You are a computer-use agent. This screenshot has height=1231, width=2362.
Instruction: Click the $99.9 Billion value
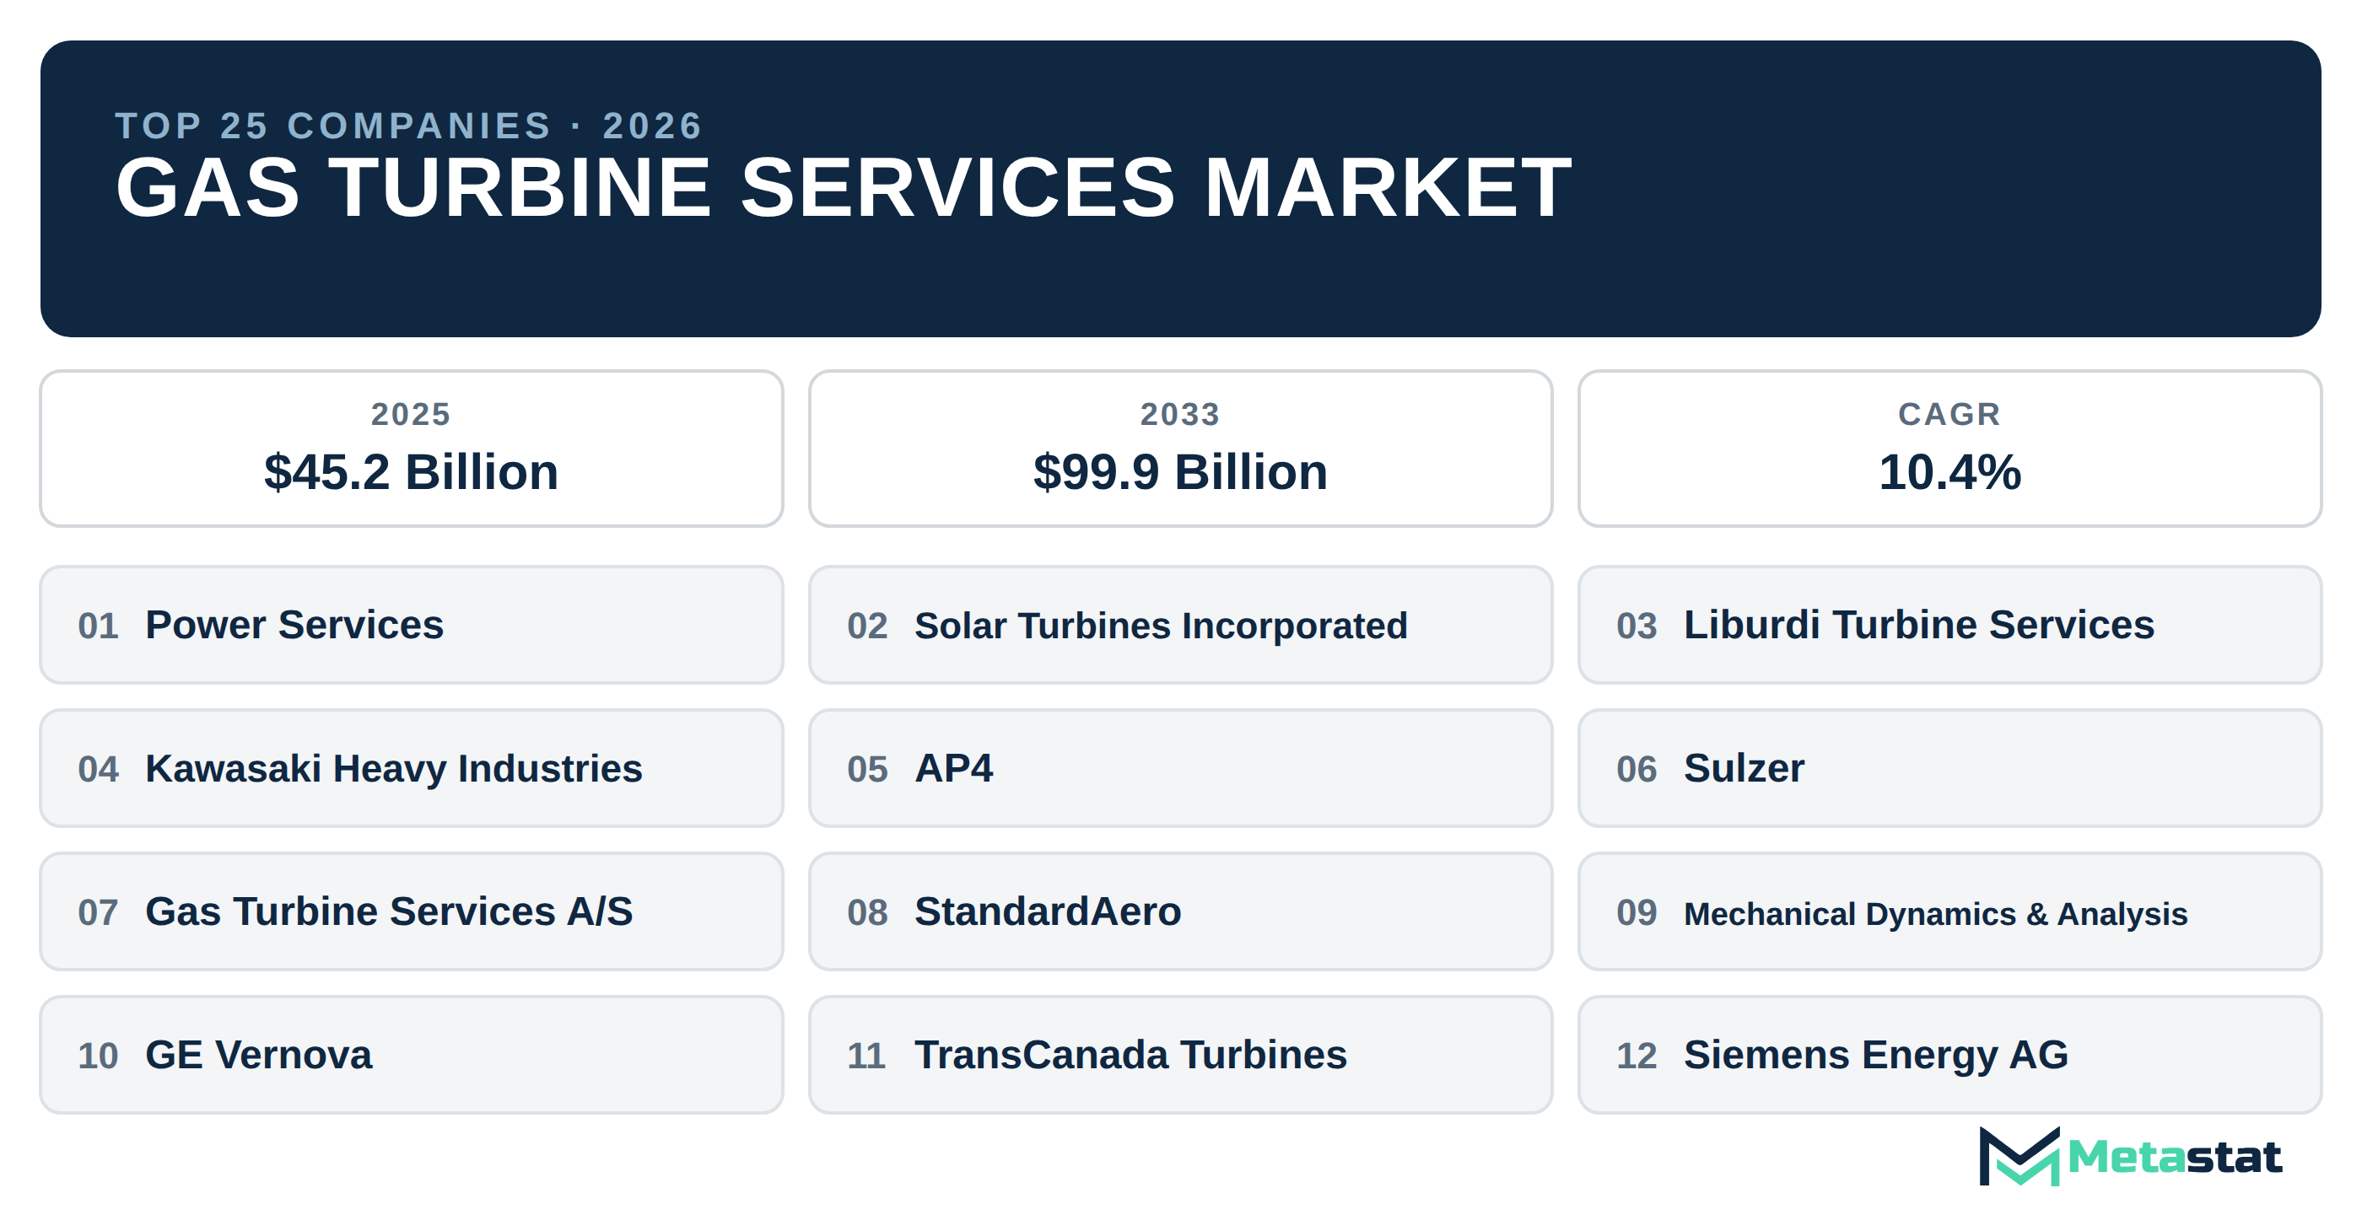click(1180, 472)
